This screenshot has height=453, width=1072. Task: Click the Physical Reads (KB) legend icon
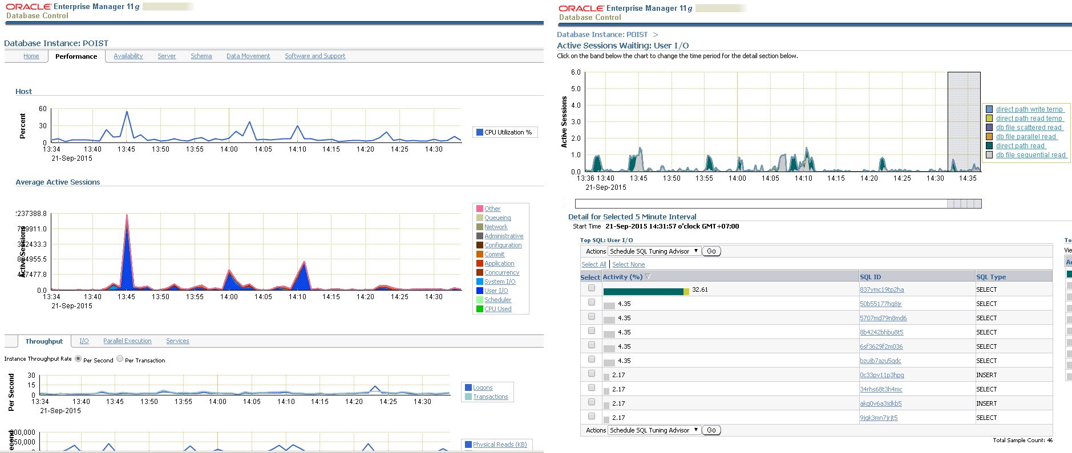(468, 444)
